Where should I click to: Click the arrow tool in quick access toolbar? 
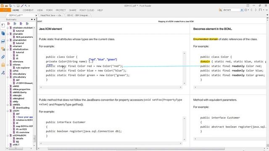[x=26, y=6]
